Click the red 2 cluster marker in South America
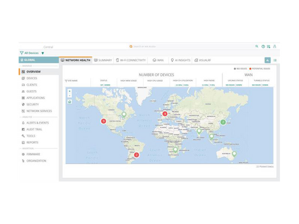This screenshot has width=299, height=224. [x=136, y=155]
